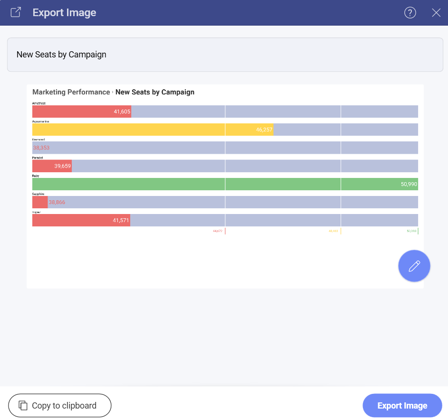This screenshot has height=419, width=448.
Task: Click the 38,866 value on Sapphire bar
Action: pos(57,202)
